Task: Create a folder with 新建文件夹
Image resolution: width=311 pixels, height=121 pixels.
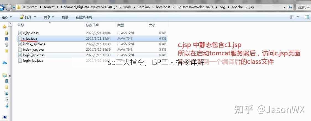Action: pyautogui.click(x=84, y=17)
